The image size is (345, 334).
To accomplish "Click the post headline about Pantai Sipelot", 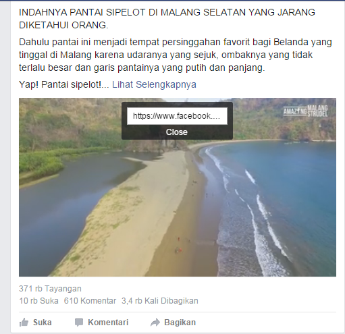I will pyautogui.click(x=167, y=19).
